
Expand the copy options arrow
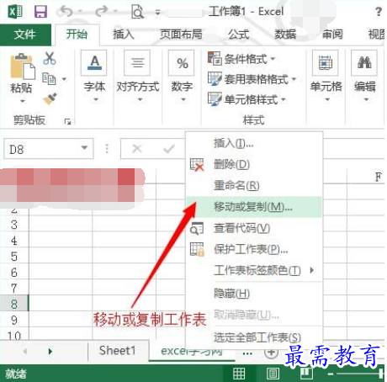click(65, 79)
